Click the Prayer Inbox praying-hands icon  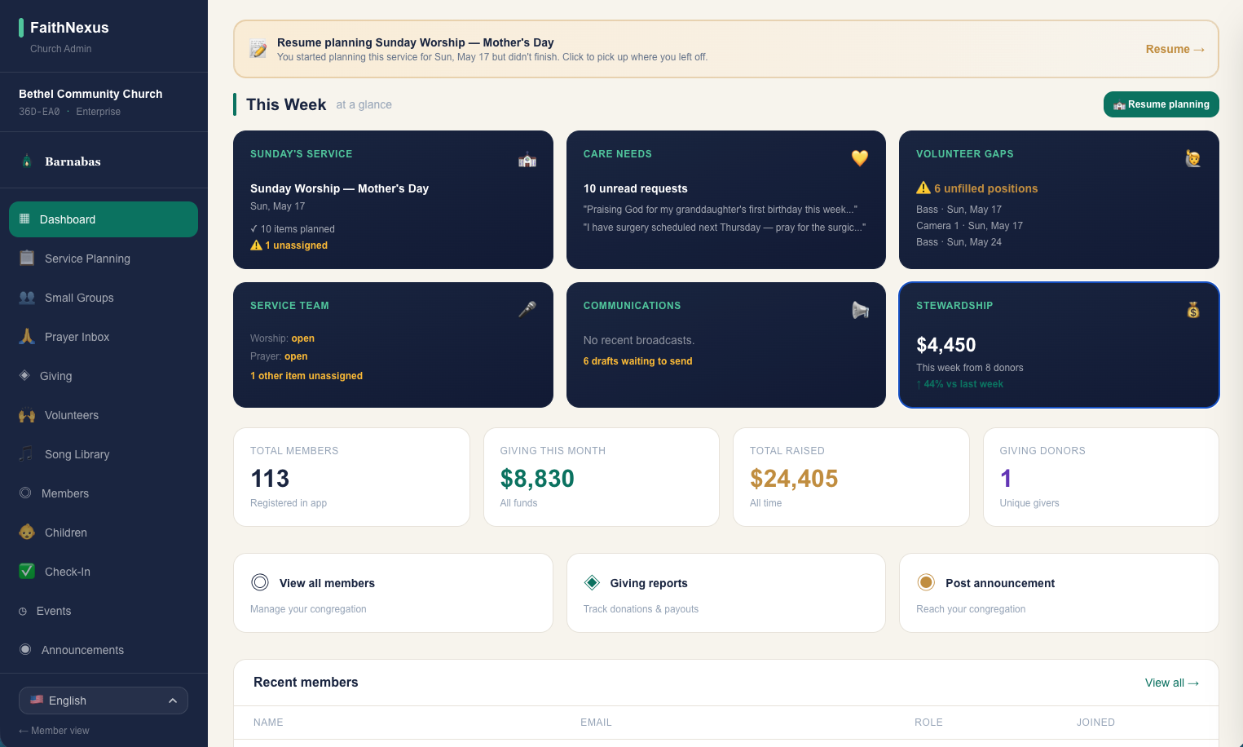(x=27, y=336)
